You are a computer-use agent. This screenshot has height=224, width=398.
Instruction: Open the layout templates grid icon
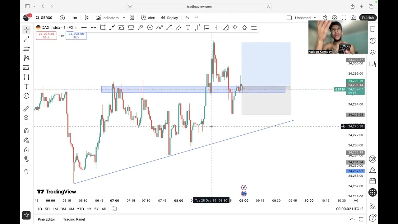(x=132, y=18)
